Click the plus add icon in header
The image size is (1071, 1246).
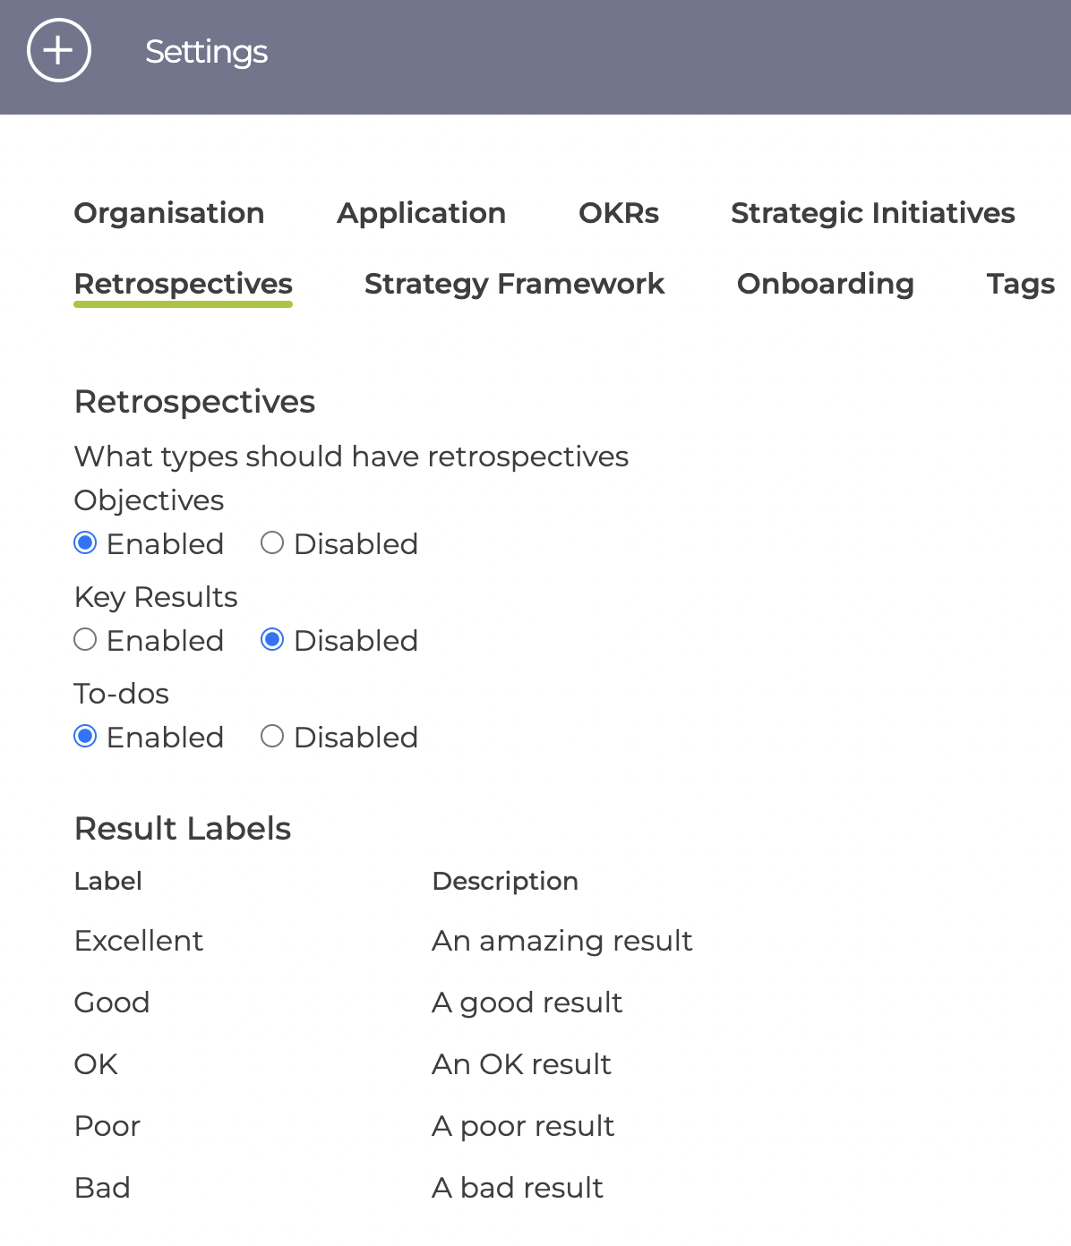click(x=59, y=51)
